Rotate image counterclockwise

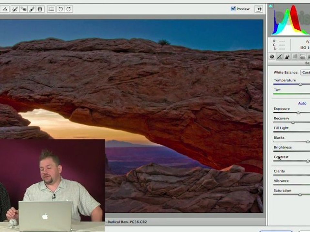61,9
